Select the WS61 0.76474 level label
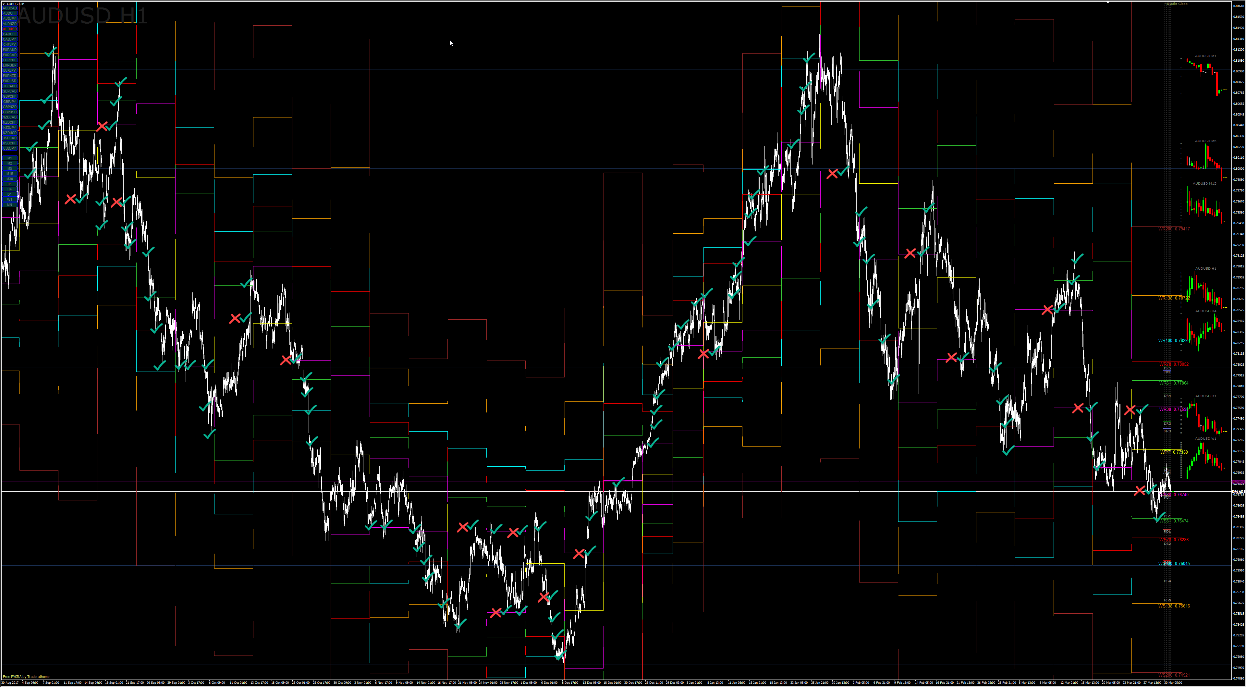The height and width of the screenshot is (687, 1246). 1174,521
